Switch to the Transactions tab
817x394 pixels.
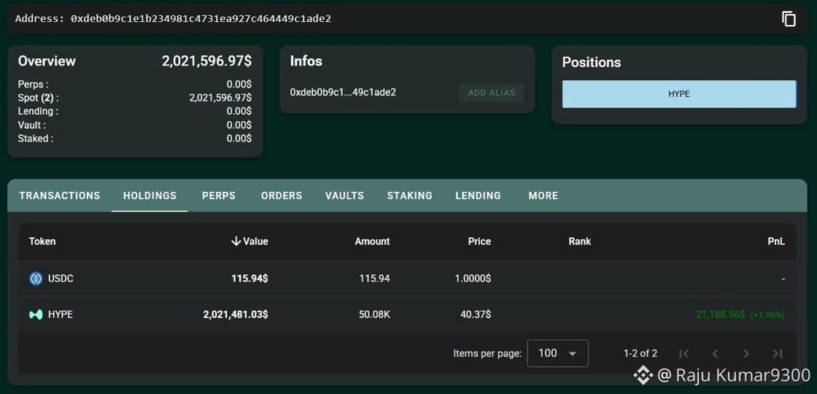pyautogui.click(x=59, y=196)
